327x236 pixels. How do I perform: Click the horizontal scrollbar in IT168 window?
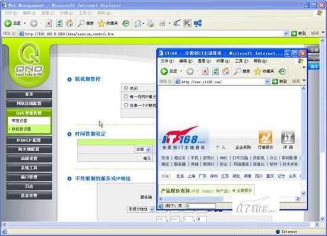click(229, 199)
